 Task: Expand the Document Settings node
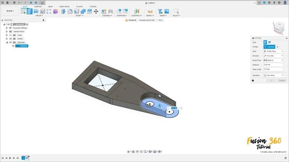pos(7,28)
